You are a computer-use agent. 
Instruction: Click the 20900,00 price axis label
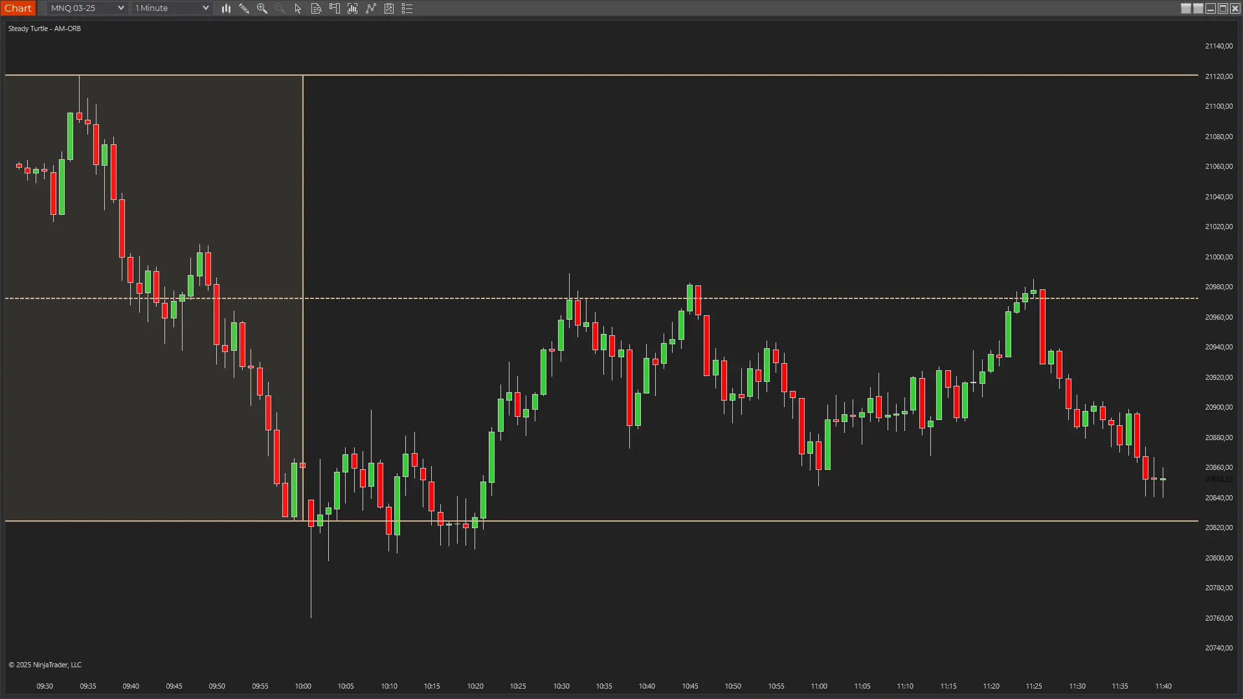click(1218, 407)
